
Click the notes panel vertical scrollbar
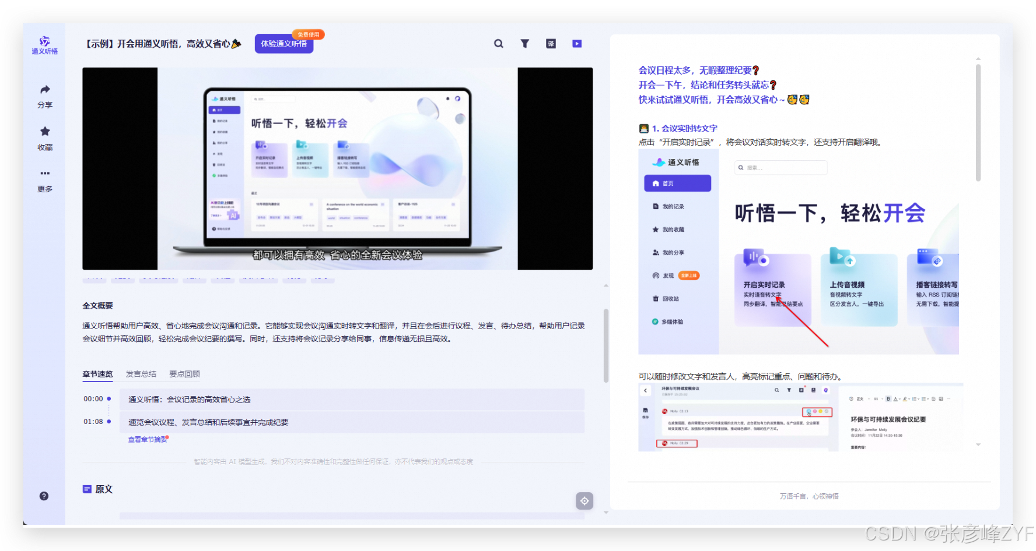(978, 122)
